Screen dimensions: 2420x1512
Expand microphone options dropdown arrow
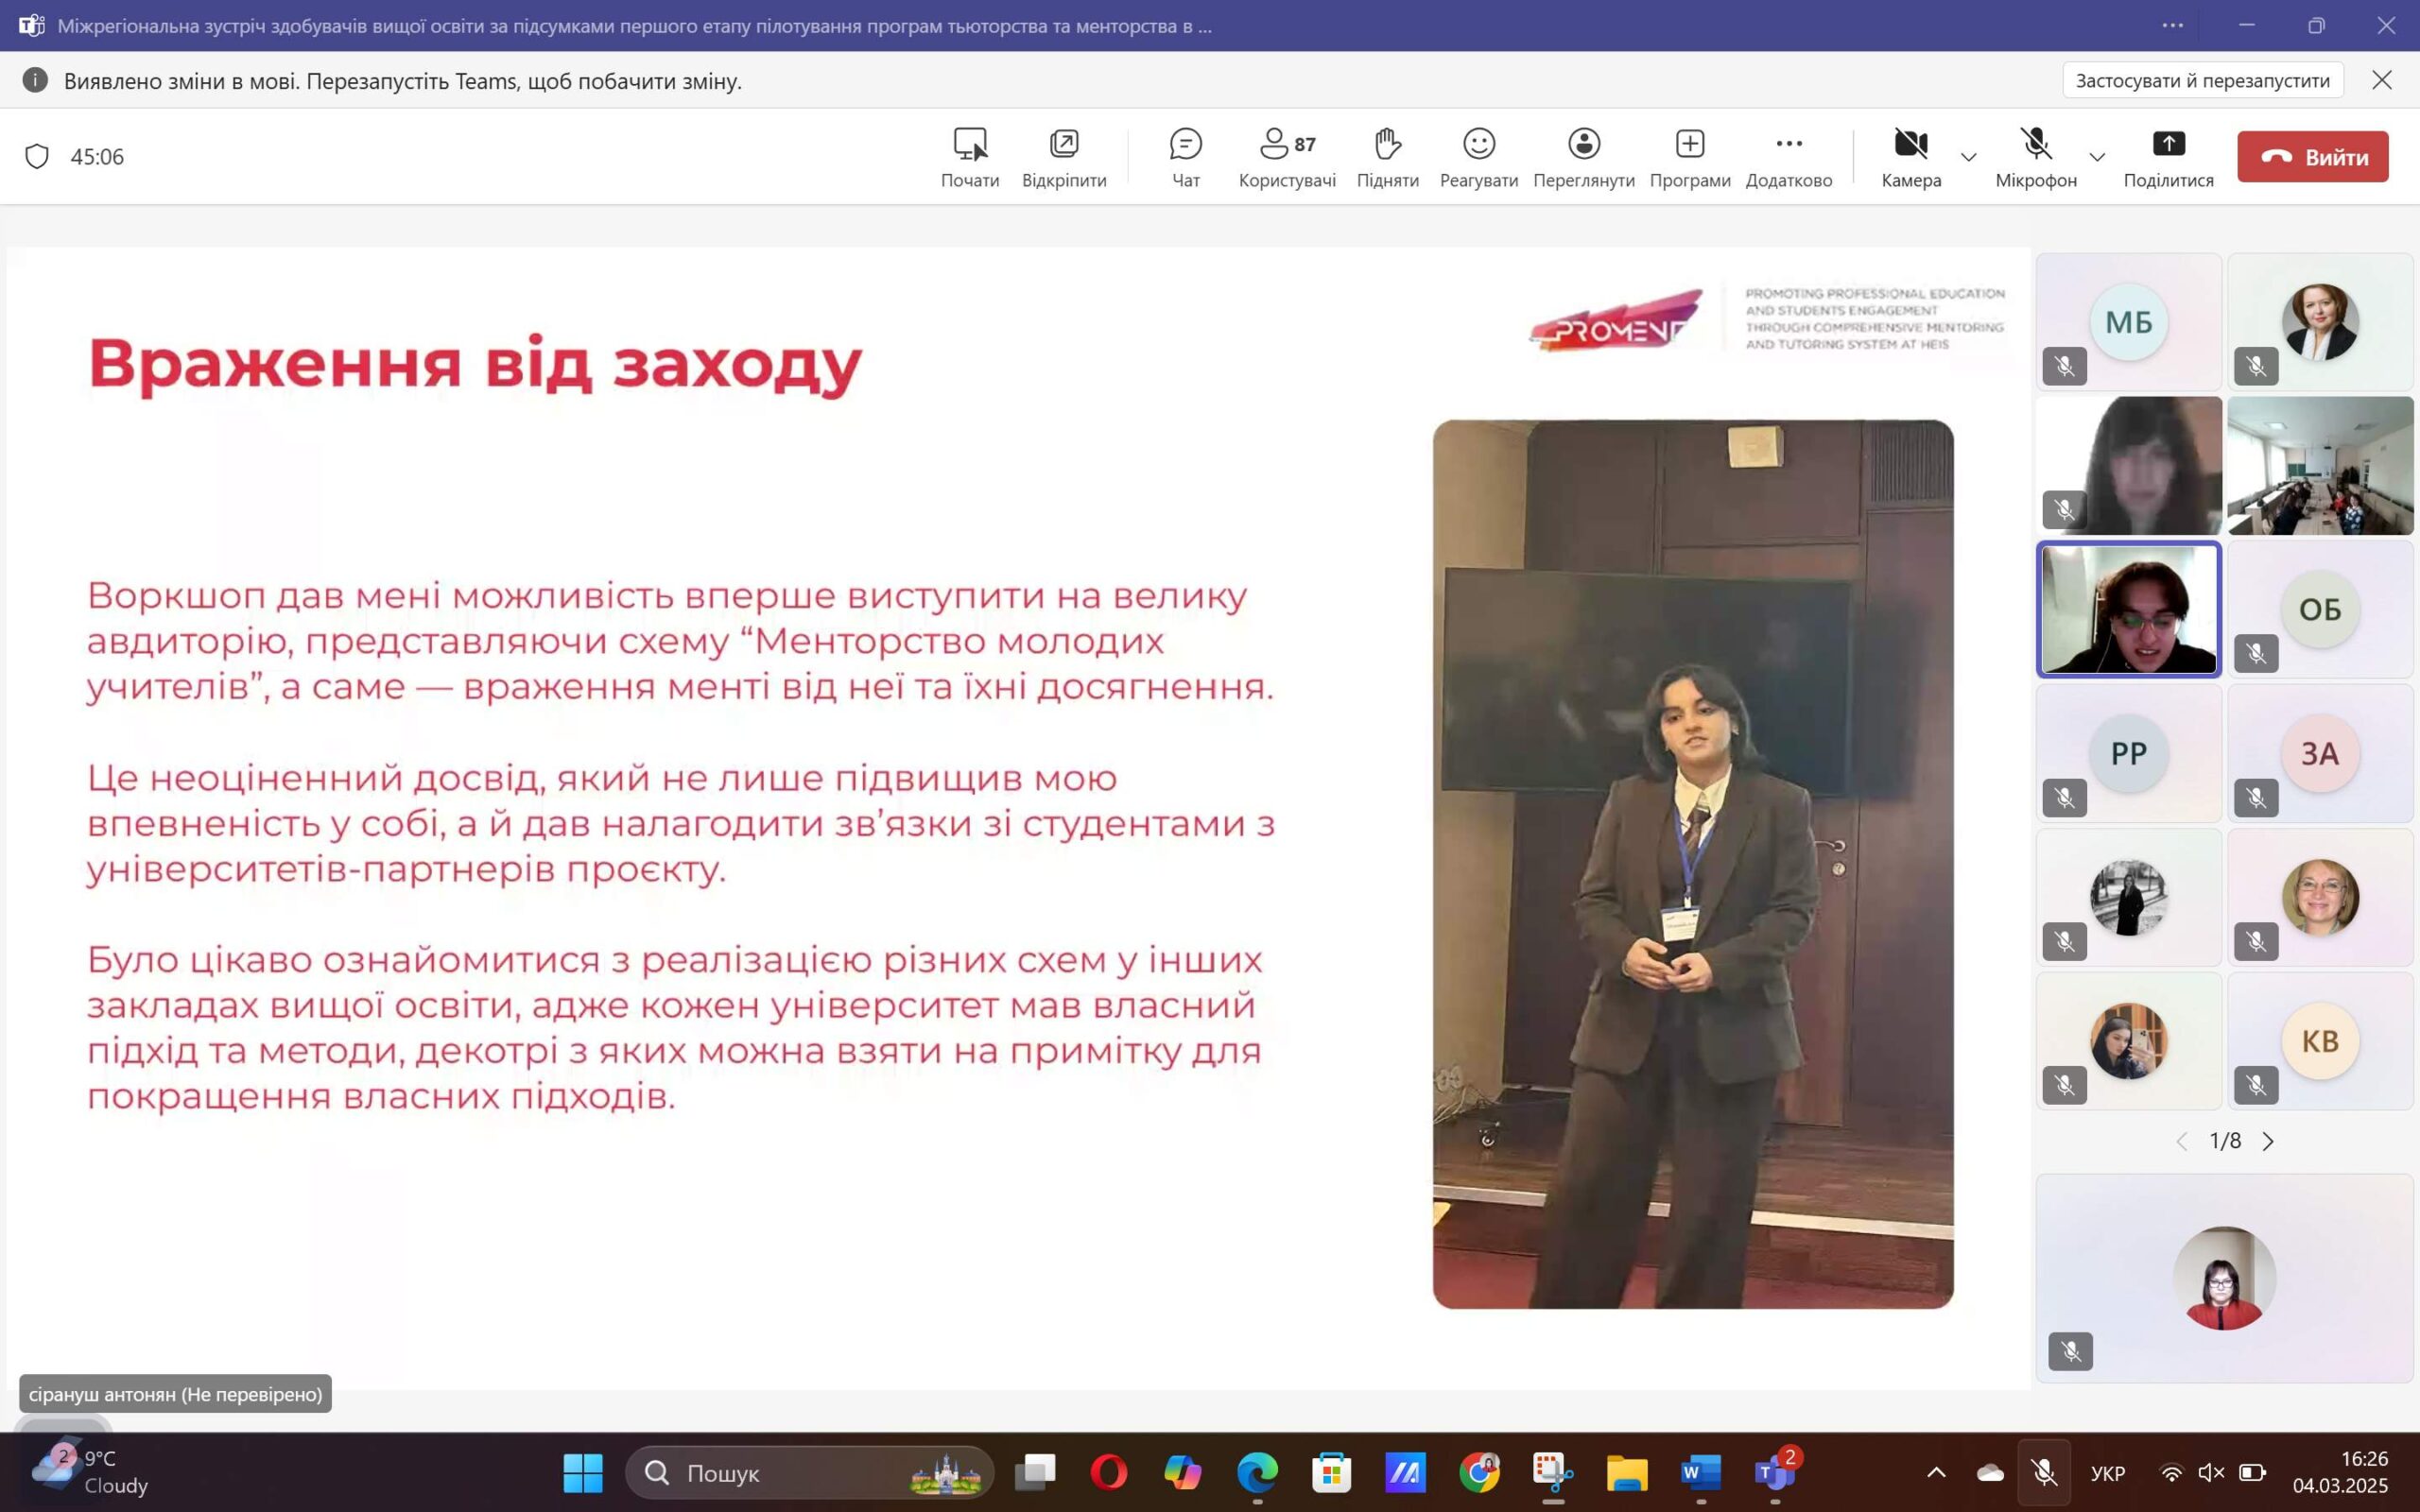coord(2097,157)
